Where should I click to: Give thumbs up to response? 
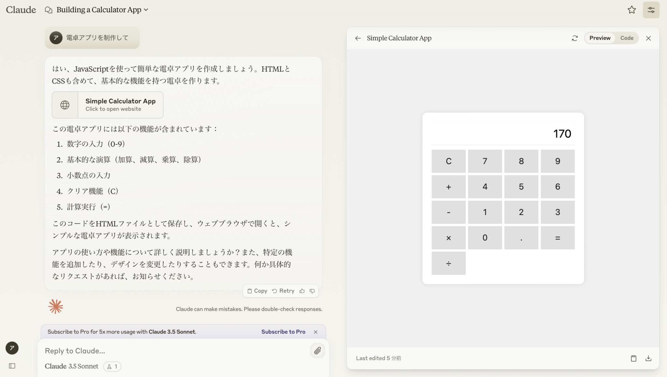point(302,291)
